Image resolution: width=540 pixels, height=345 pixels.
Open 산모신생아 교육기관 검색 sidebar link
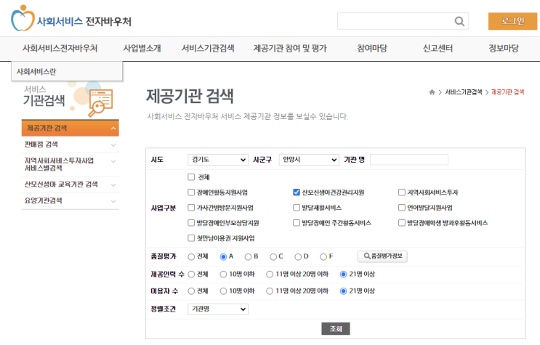[x=61, y=184]
